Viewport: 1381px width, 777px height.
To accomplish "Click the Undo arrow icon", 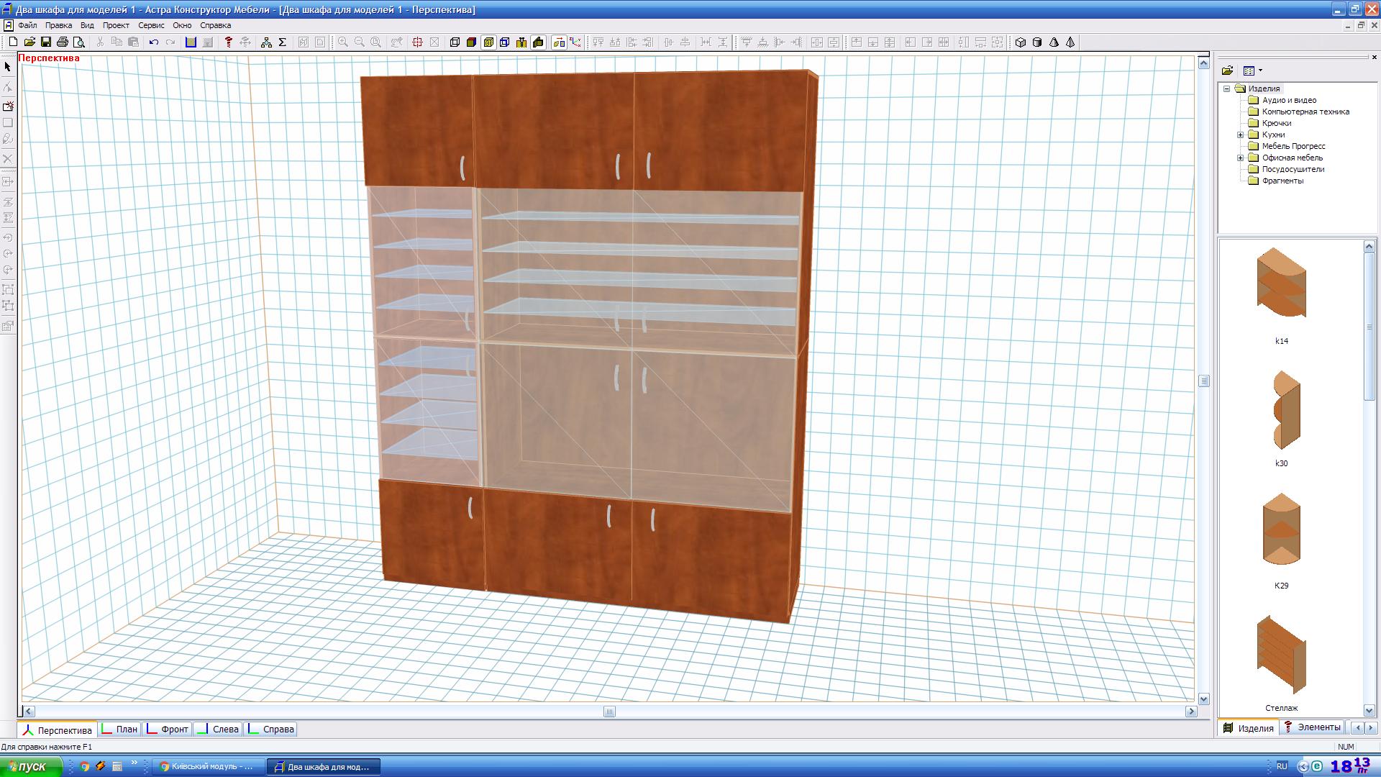I will (153, 42).
